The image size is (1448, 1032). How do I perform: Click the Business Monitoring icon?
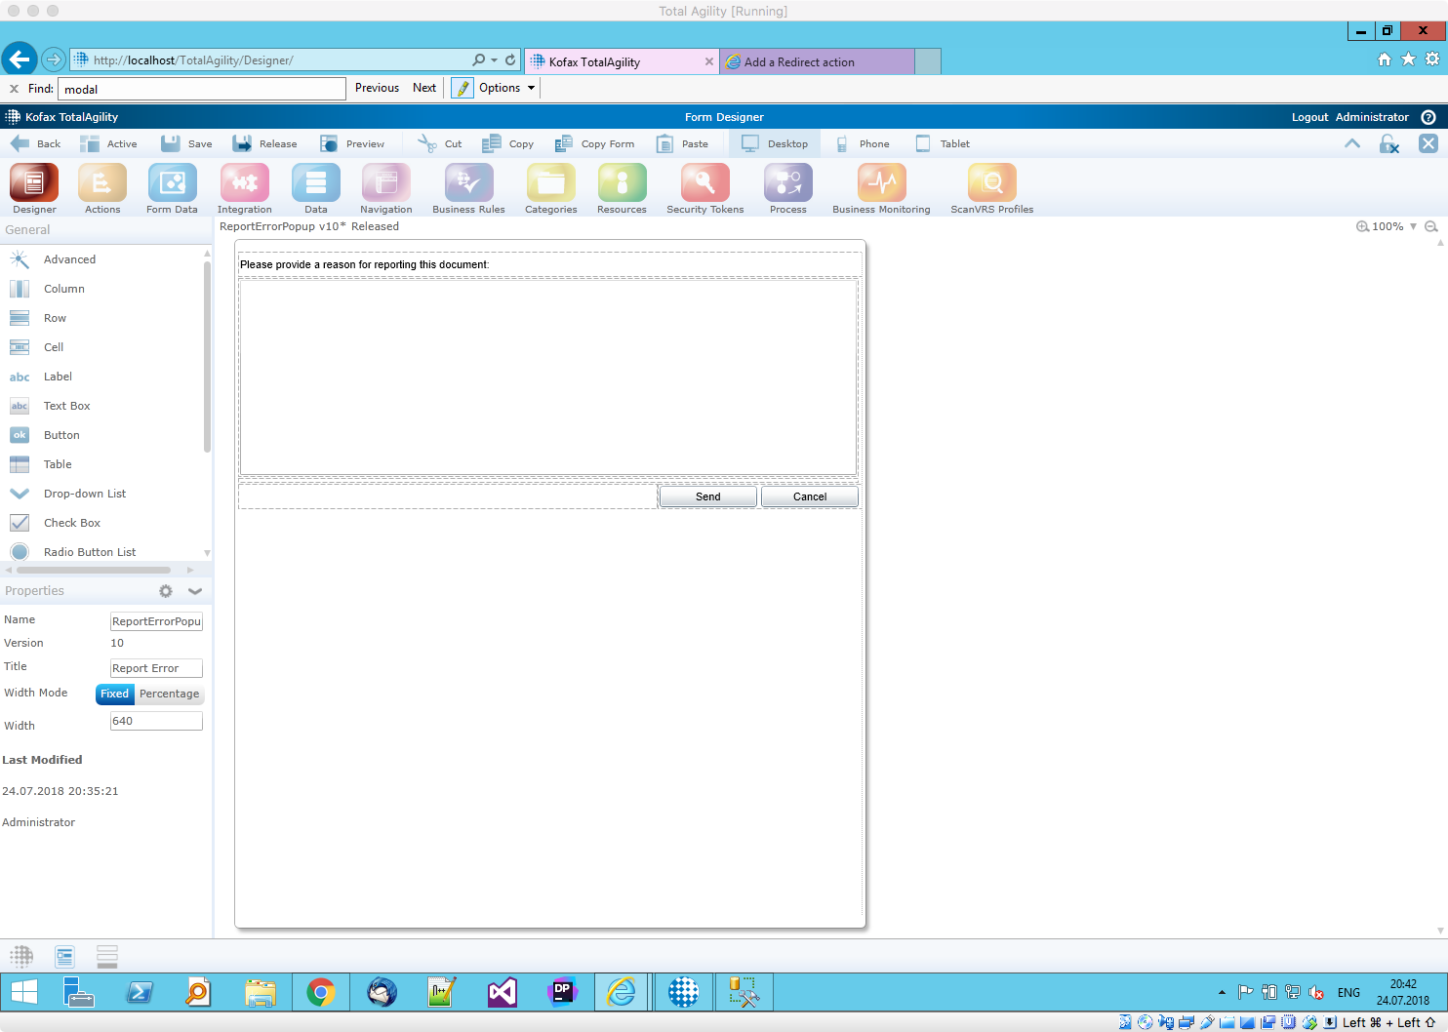(x=881, y=183)
